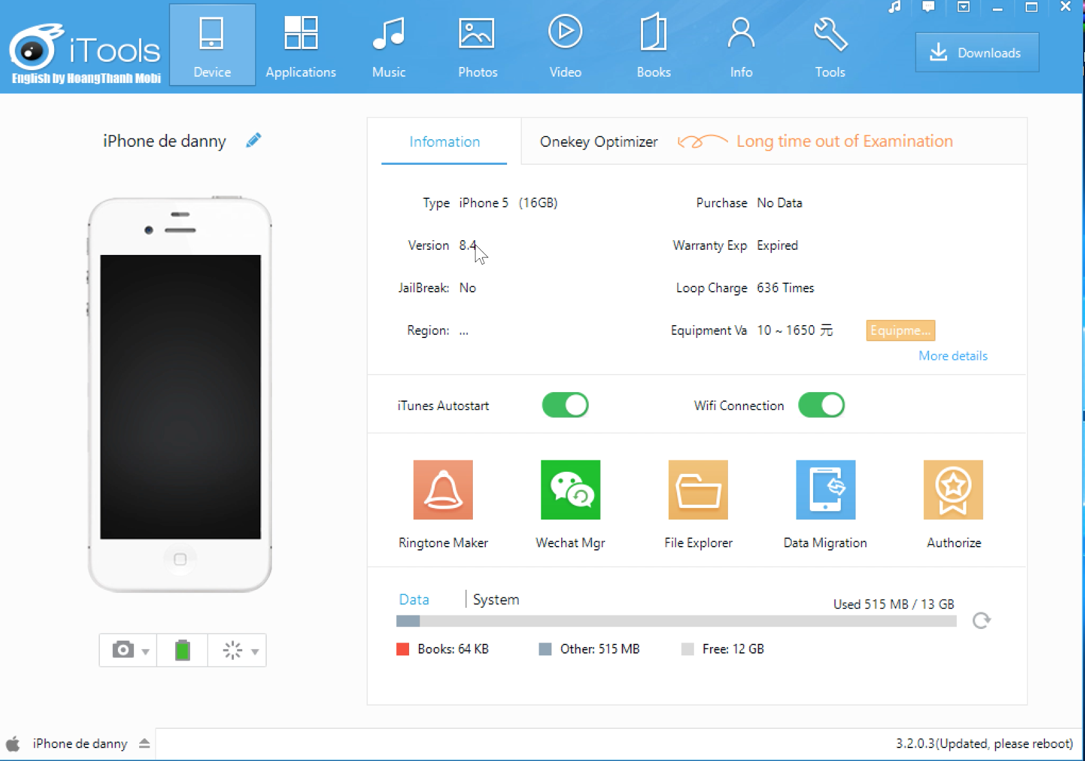
Task: Click the 'Books: 64 KB' legend label
Action: point(453,649)
